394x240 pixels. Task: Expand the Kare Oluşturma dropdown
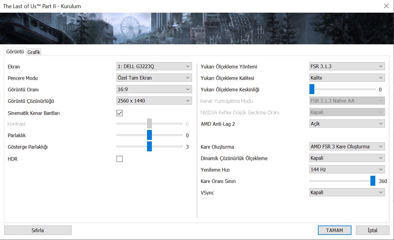tap(347, 147)
